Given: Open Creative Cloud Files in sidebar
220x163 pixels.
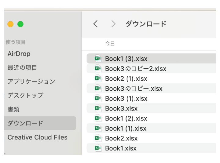Looking at the screenshot, I should (37, 137).
